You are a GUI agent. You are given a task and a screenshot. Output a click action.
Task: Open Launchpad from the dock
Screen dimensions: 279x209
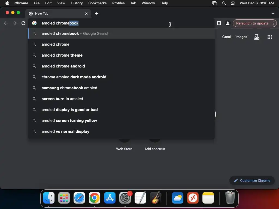point(64,198)
